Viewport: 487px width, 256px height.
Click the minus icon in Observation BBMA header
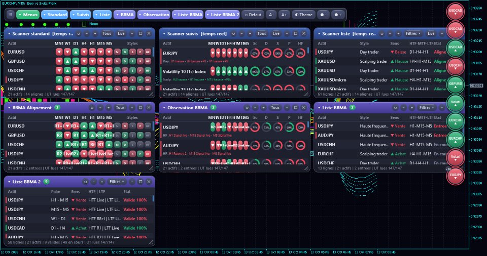click(x=255, y=108)
